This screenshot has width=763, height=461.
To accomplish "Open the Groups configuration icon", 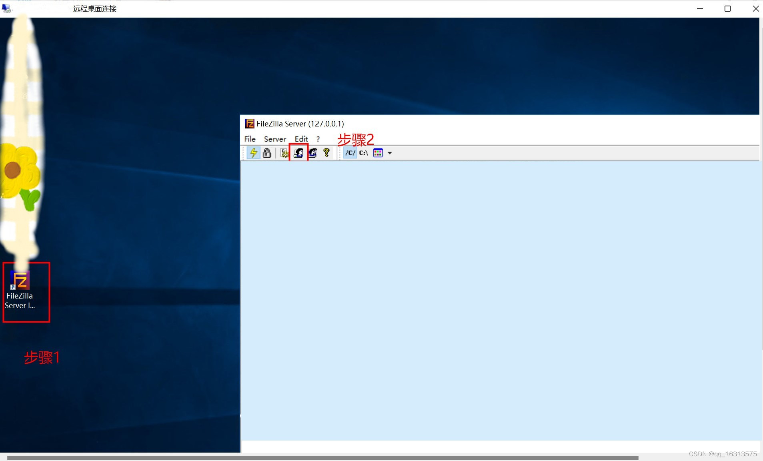I will coord(312,153).
